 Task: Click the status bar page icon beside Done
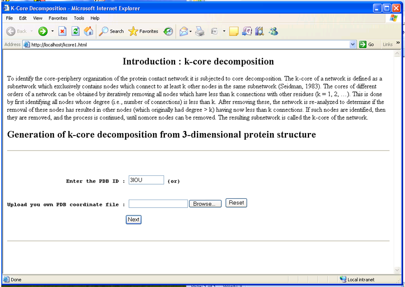click(x=6, y=279)
